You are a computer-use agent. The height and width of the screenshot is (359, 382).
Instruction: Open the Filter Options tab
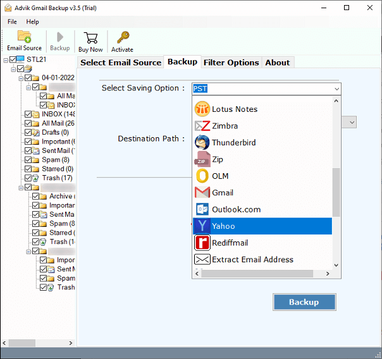click(231, 63)
